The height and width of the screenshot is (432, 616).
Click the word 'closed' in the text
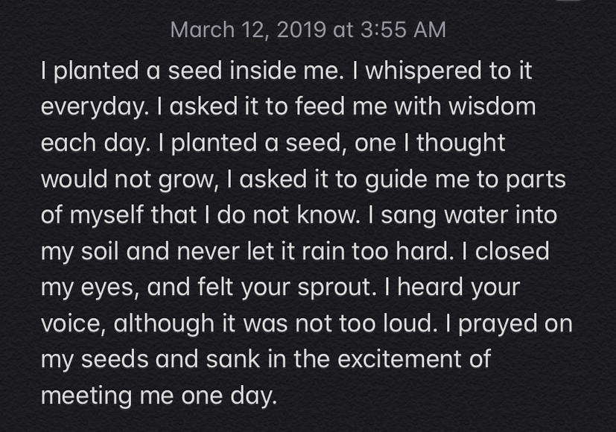512,251
